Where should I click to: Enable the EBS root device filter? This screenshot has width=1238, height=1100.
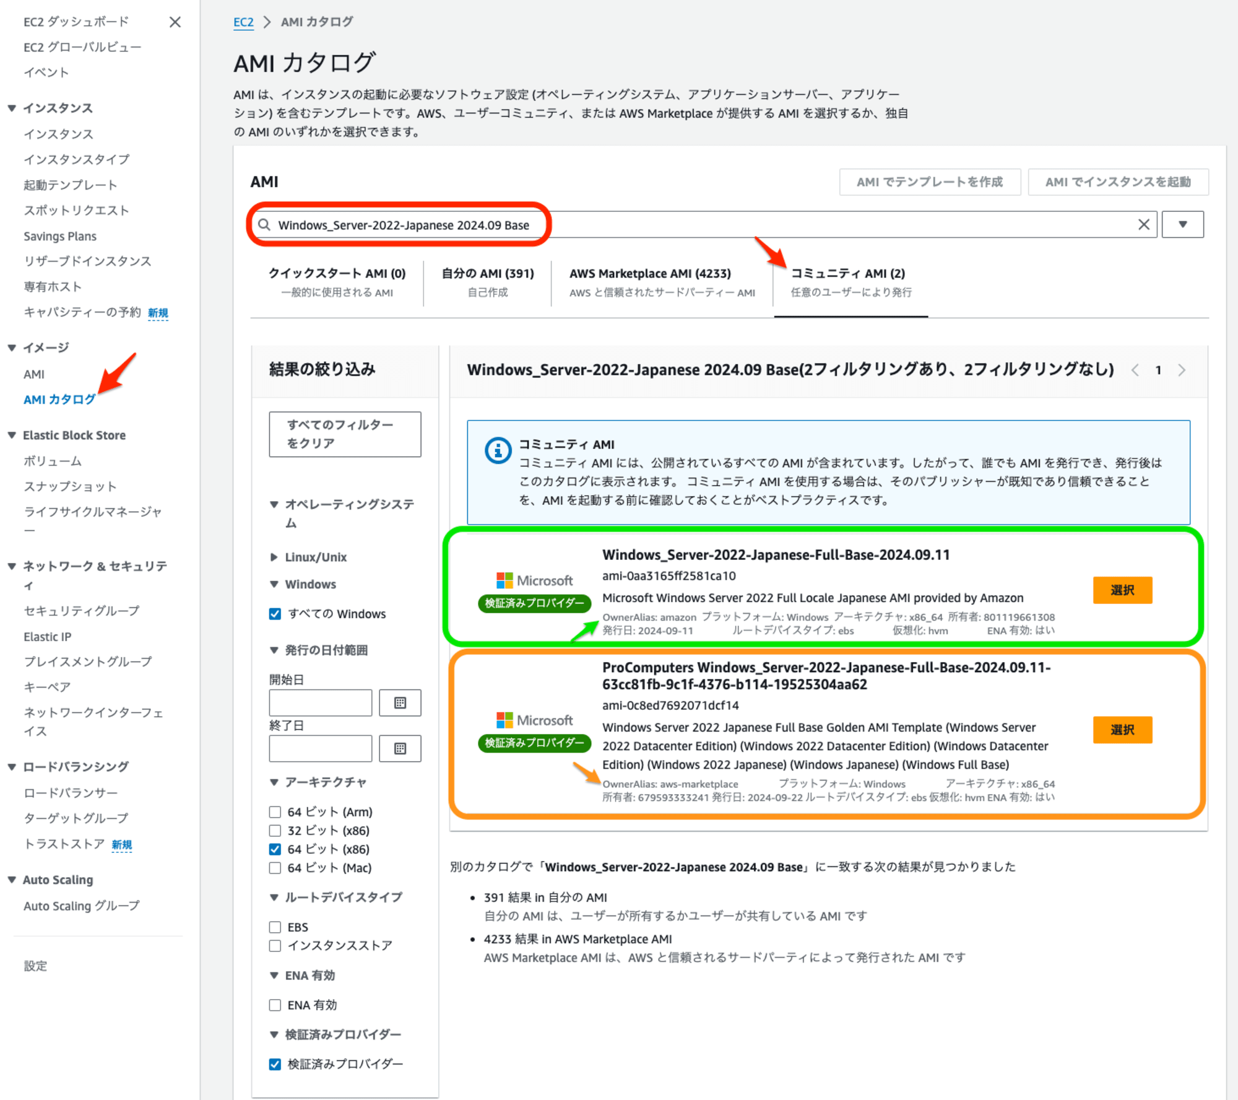[x=275, y=927]
